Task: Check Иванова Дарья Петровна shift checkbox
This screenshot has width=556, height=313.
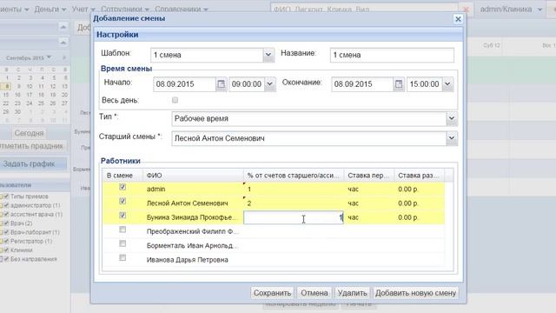Action: pyautogui.click(x=122, y=258)
